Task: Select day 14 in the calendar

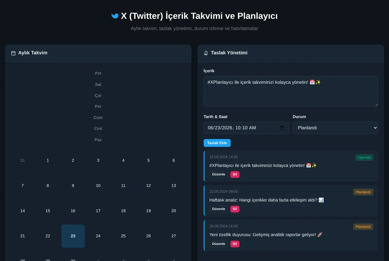Action: pos(22,211)
